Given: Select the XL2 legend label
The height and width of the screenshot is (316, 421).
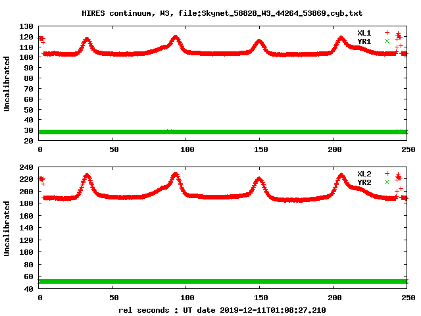Looking at the screenshot, I should (364, 174).
